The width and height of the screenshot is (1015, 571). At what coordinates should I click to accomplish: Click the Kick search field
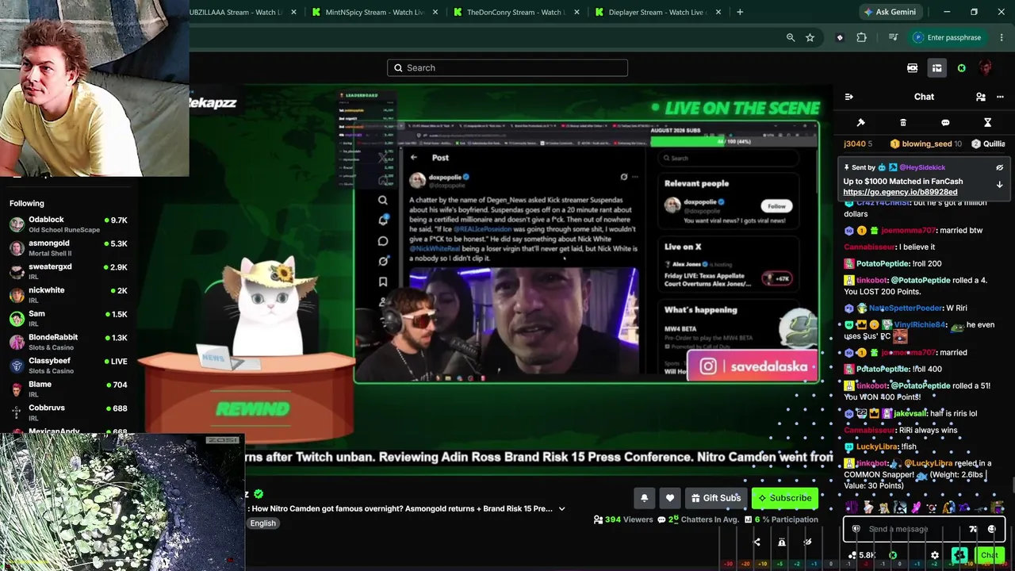[x=507, y=67]
